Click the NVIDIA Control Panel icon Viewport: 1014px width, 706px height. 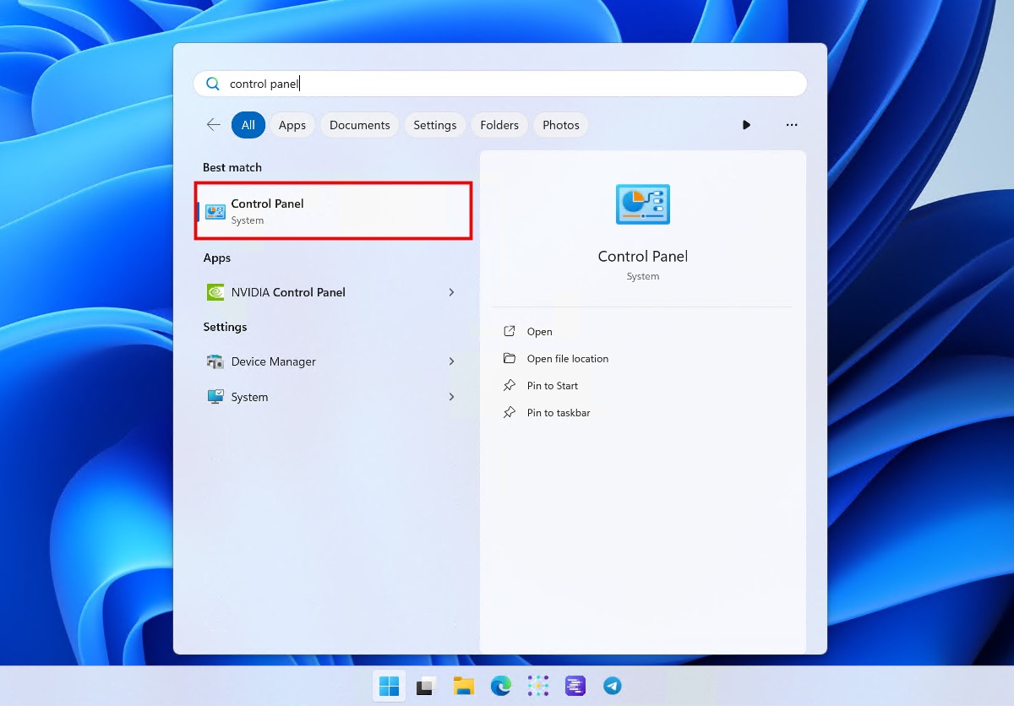pyautogui.click(x=215, y=292)
